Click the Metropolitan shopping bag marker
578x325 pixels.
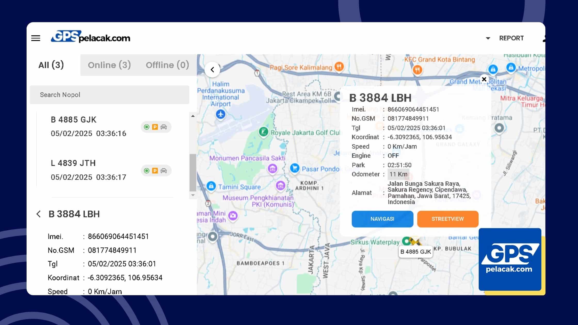511,68
